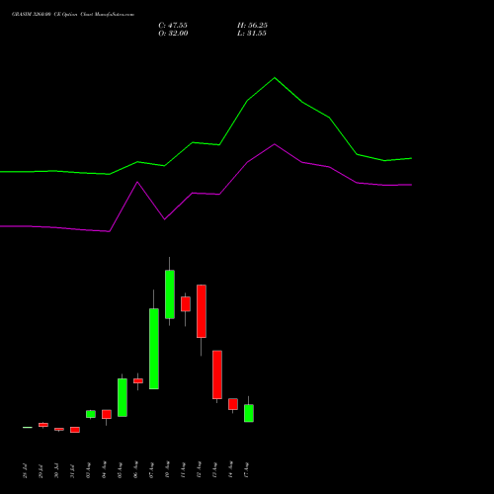Select the 28 Jul date label
The width and height of the screenshot is (494, 494).
(25, 471)
